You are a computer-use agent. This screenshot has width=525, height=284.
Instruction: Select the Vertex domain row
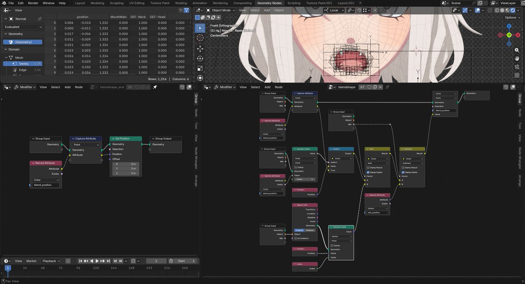[x=23, y=64]
